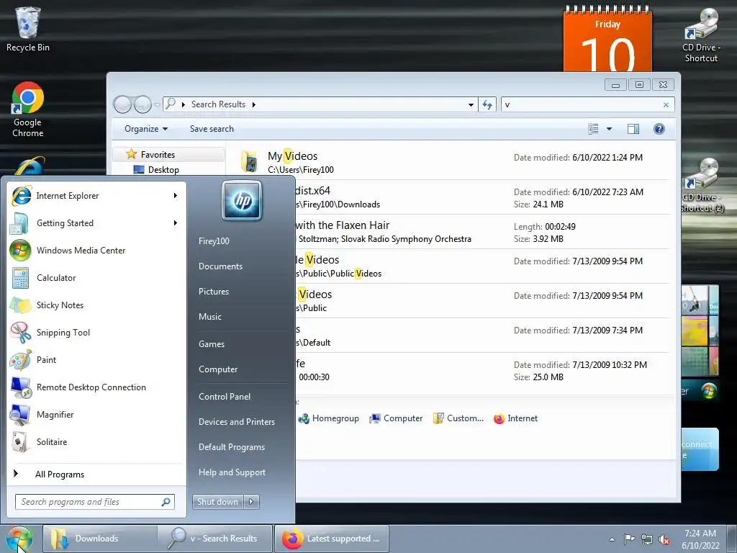Open Help and Support
Screen dimensions: 737x553
coord(232,472)
